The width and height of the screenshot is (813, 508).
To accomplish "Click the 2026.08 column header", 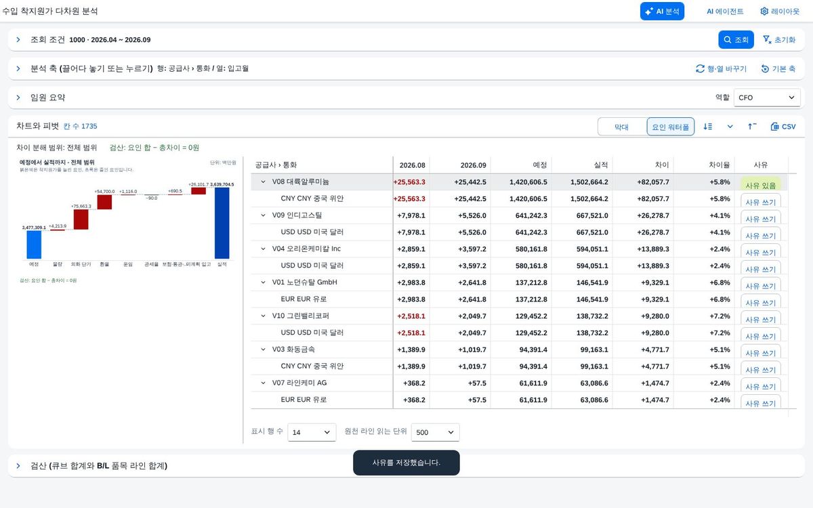I will 412,165.
